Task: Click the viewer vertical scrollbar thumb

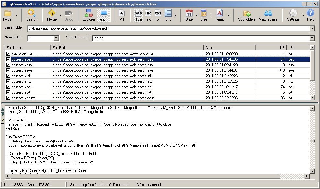Action: (312, 141)
